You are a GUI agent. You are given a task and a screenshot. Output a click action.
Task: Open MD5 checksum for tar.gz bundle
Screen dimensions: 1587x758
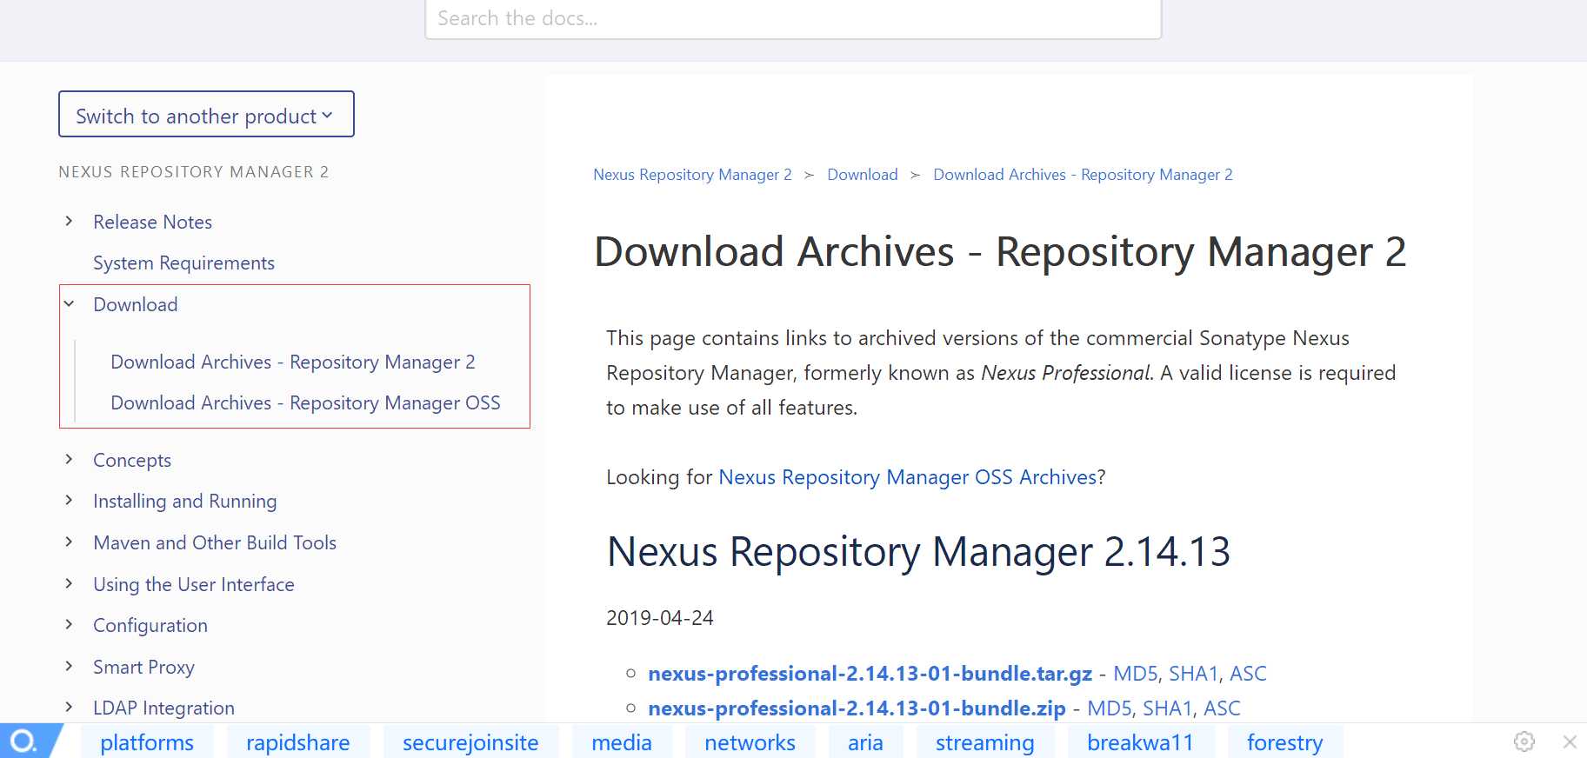click(x=1136, y=674)
